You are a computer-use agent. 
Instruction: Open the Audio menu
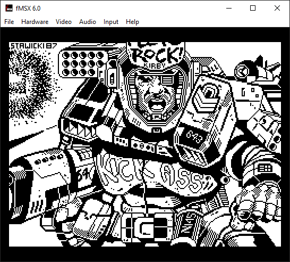[88, 22]
